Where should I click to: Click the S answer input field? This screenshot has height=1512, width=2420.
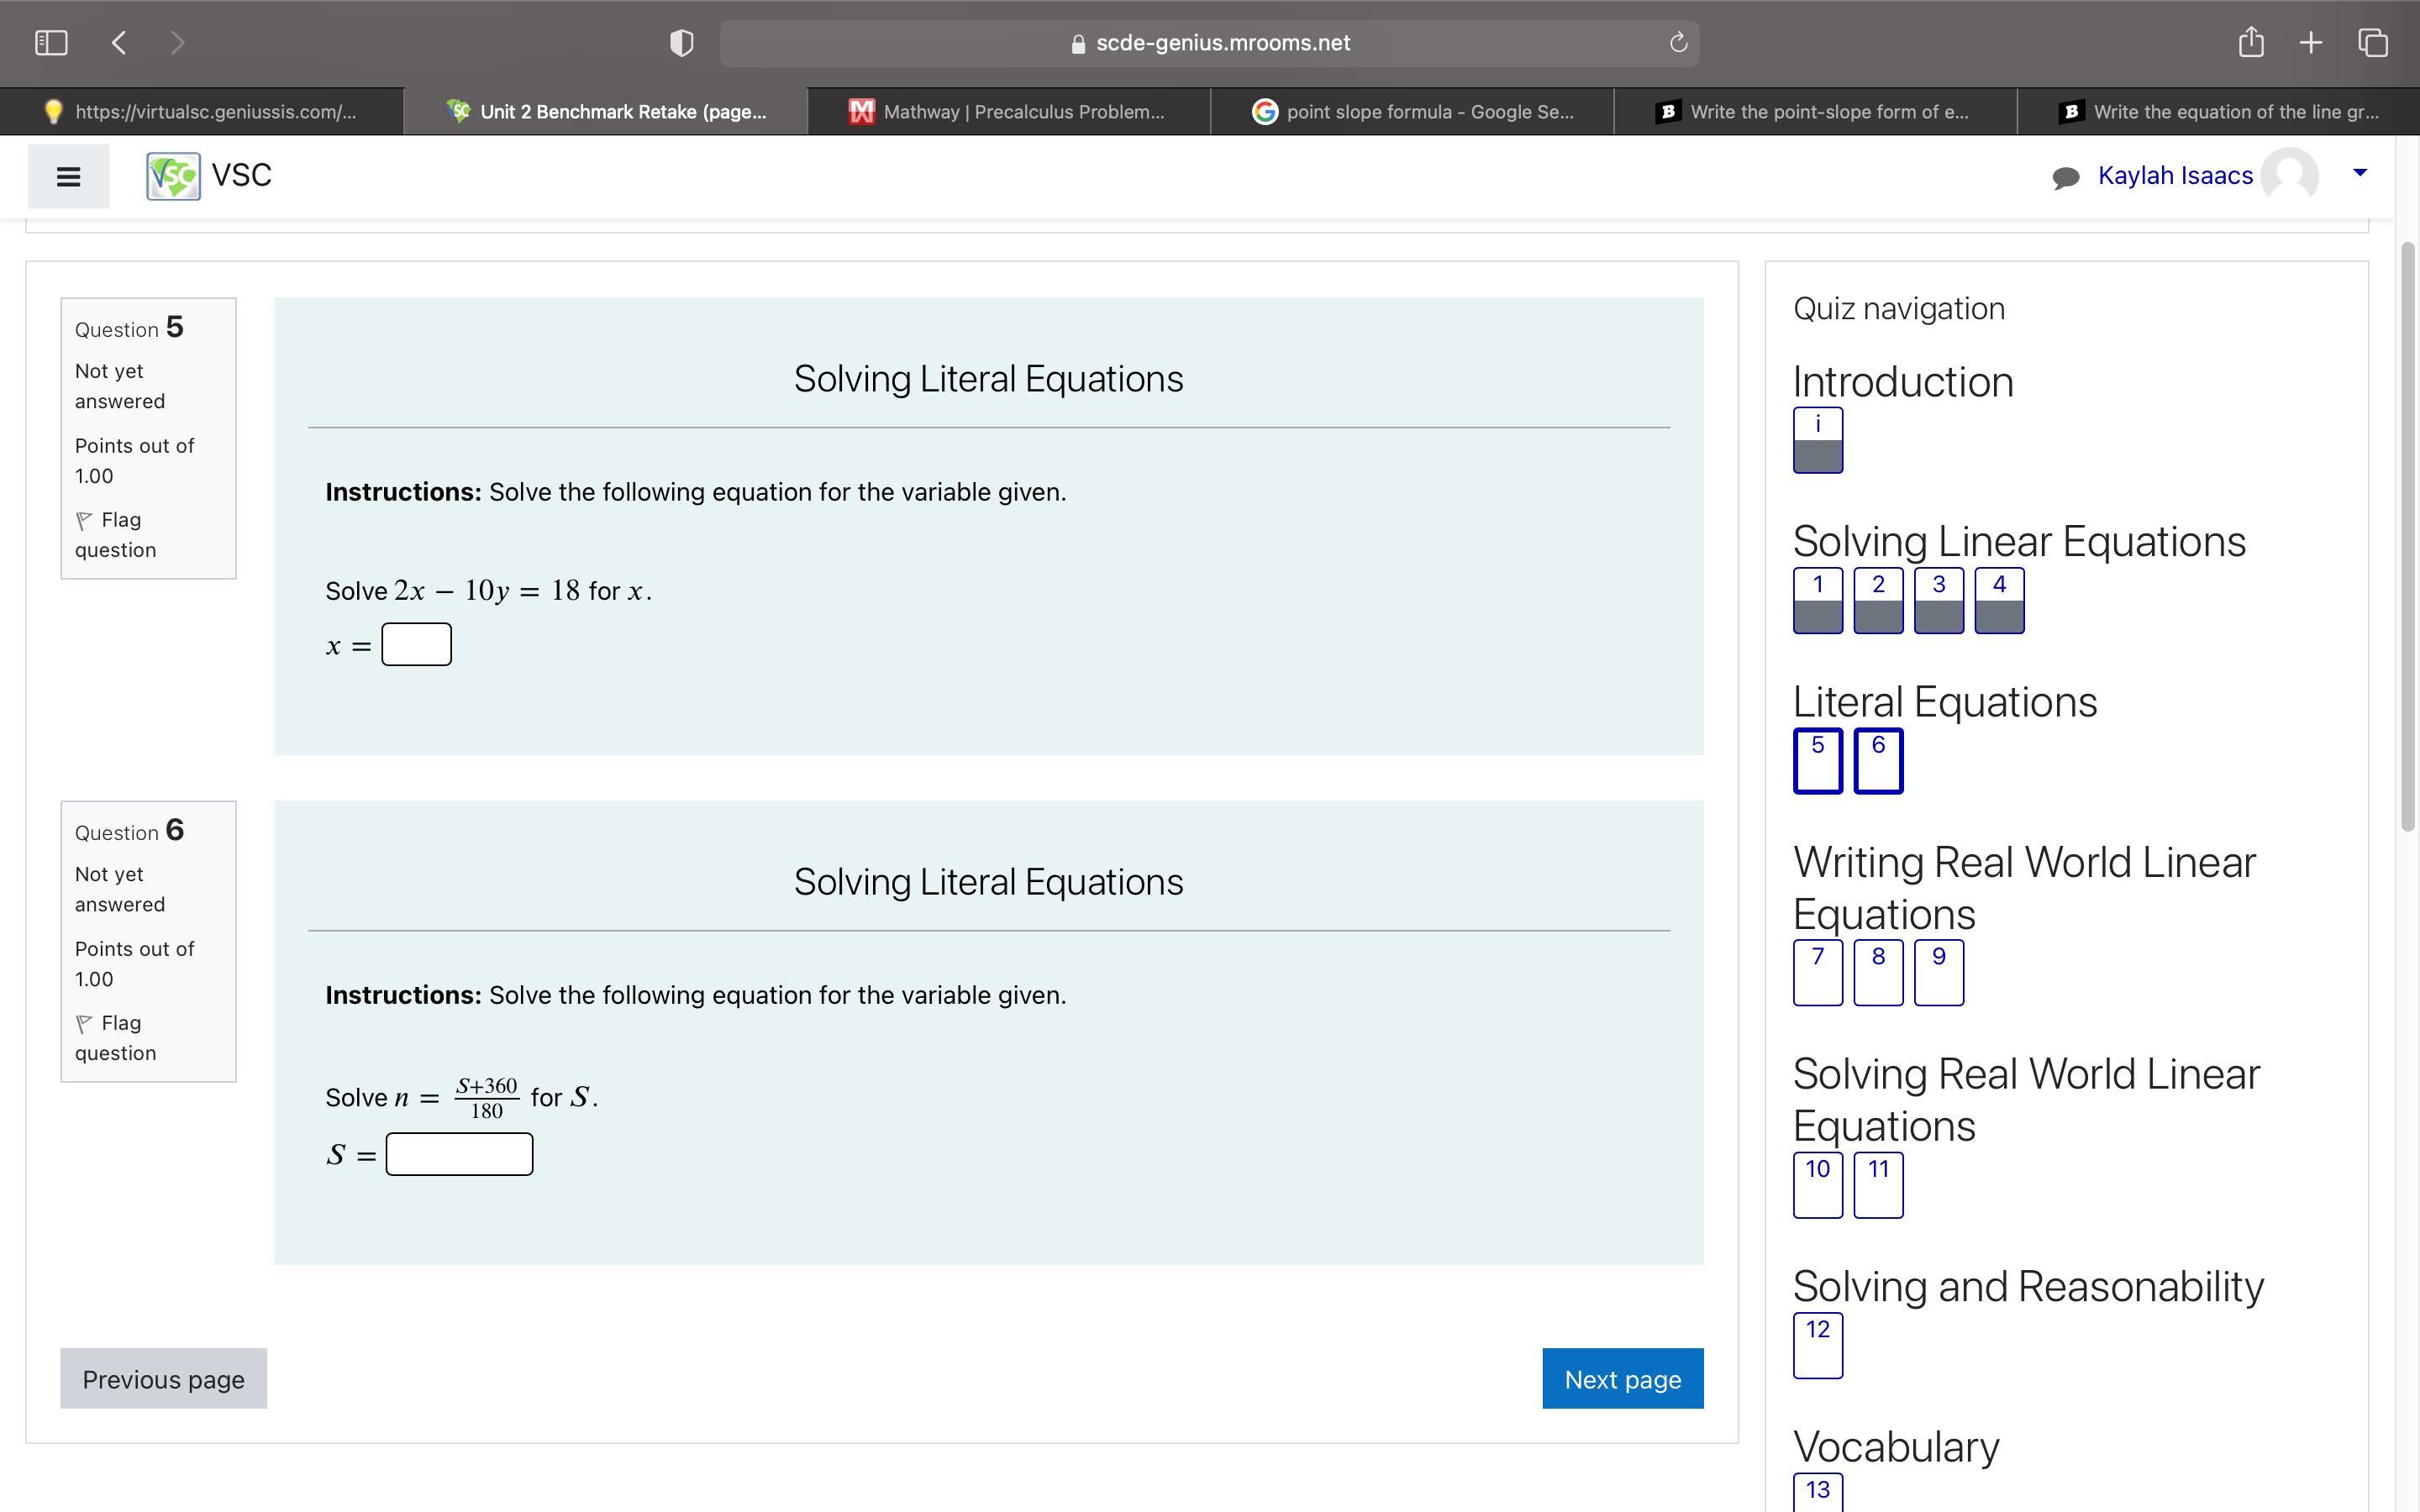coord(459,1154)
